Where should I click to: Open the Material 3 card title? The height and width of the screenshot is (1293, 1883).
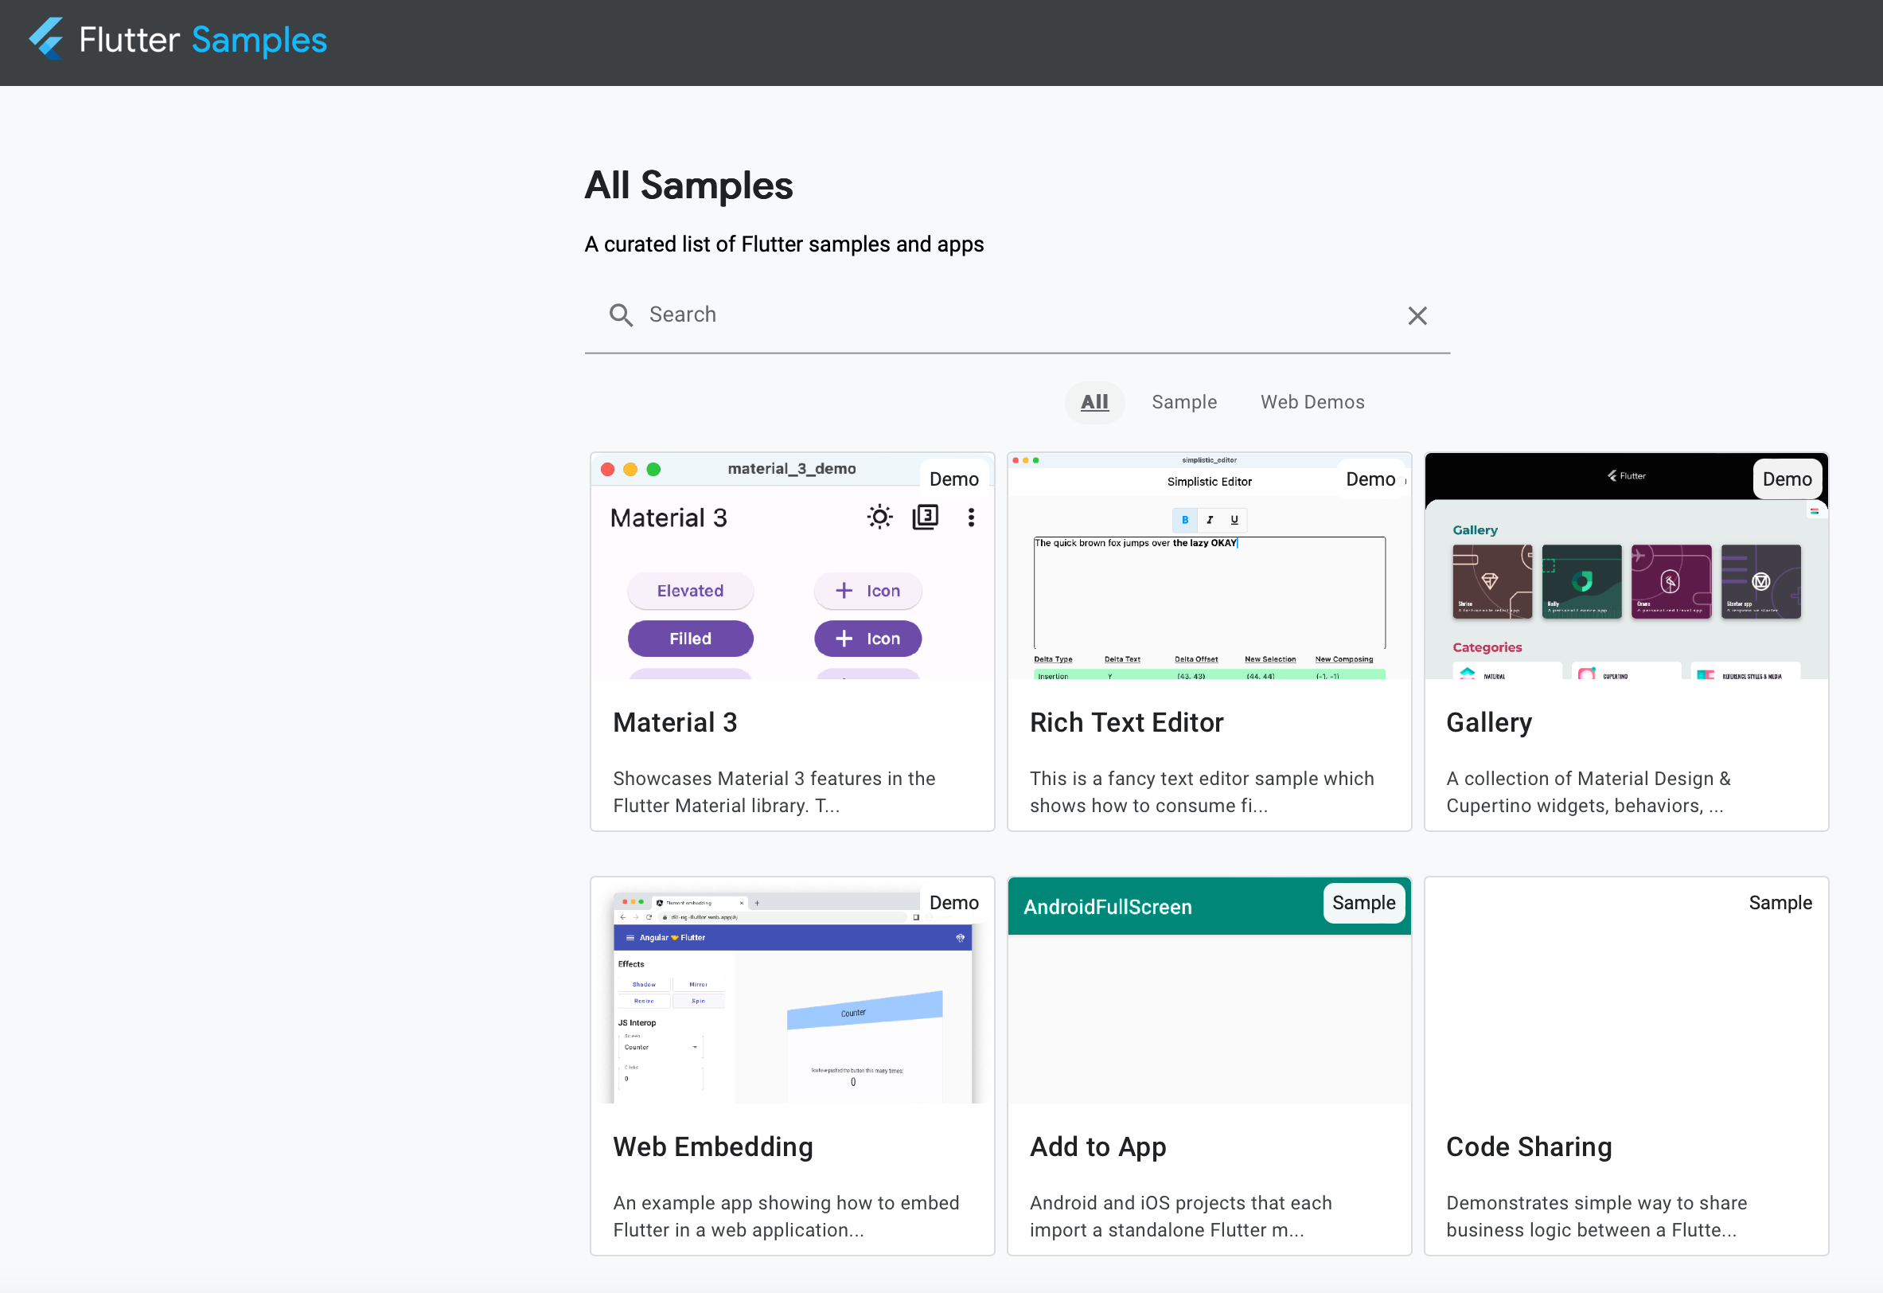675,722
